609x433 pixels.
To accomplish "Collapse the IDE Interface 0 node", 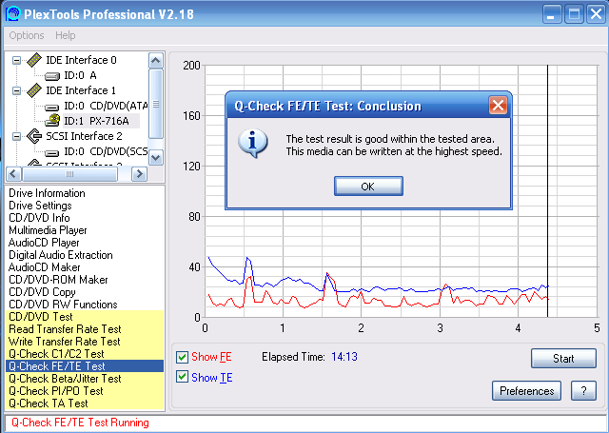I will tap(16, 60).
